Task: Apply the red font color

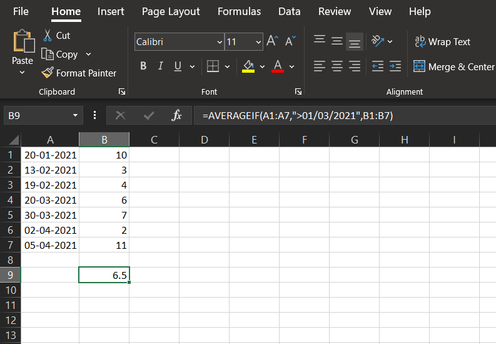Action: (x=278, y=66)
